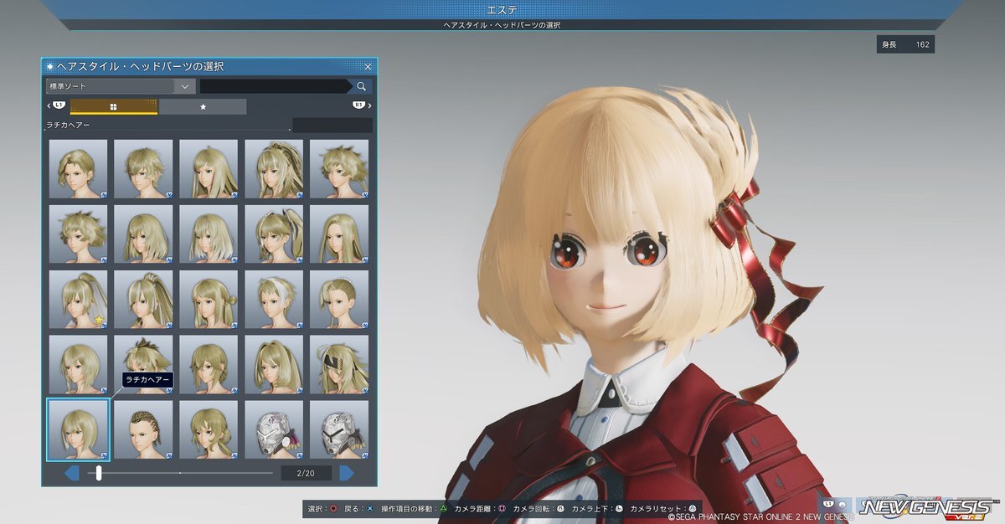This screenshot has width=1005, height=524.
Task: Select second-row long center-parted hairstyle
Action: pyautogui.click(x=339, y=234)
